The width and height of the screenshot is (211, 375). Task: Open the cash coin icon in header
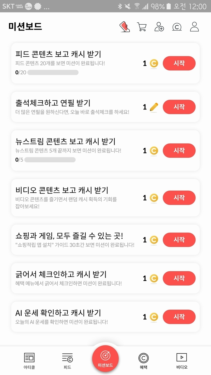click(x=177, y=27)
